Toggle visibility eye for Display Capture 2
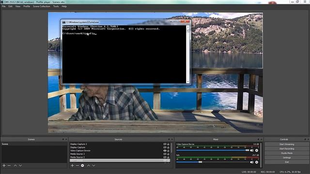This screenshot has width=310, height=174. click(165, 144)
